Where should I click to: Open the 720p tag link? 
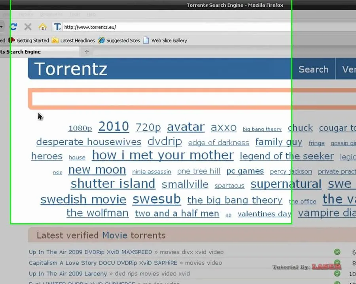pos(148,127)
